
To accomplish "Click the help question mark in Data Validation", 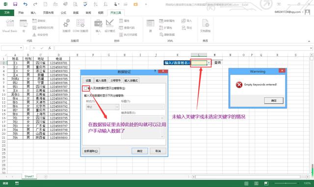I will [x=155, y=71].
